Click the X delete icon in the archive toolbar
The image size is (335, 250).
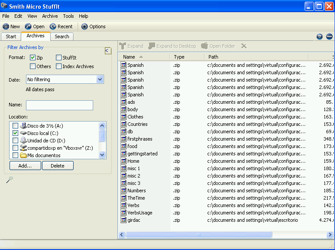point(244,46)
